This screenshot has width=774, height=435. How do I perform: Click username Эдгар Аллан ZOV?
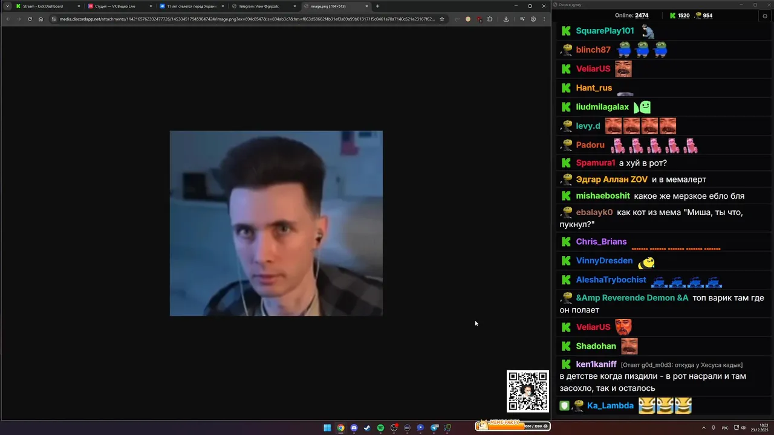[612, 179]
